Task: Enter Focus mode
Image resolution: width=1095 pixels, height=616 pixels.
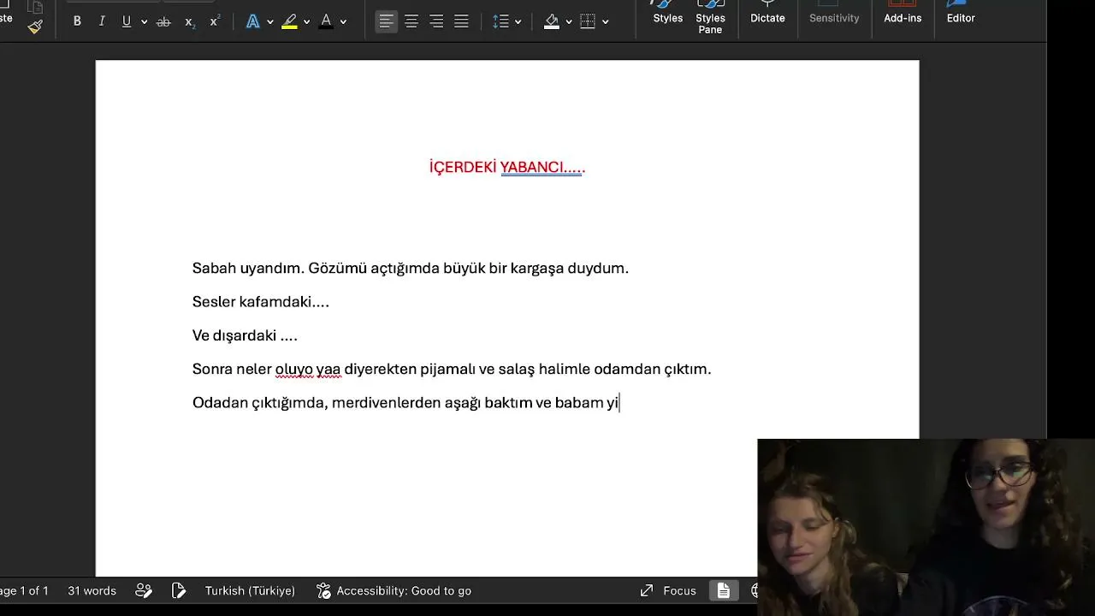Action: point(668,590)
